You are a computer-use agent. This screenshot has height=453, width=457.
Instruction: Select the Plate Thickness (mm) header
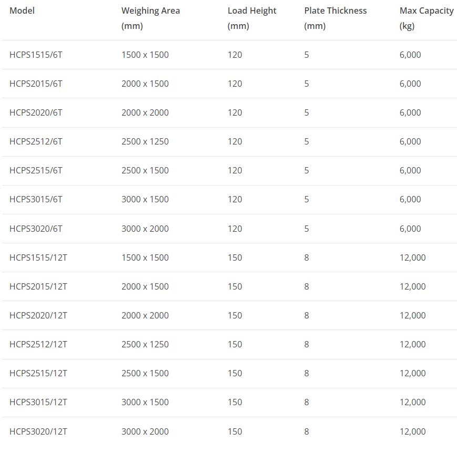[x=335, y=18]
